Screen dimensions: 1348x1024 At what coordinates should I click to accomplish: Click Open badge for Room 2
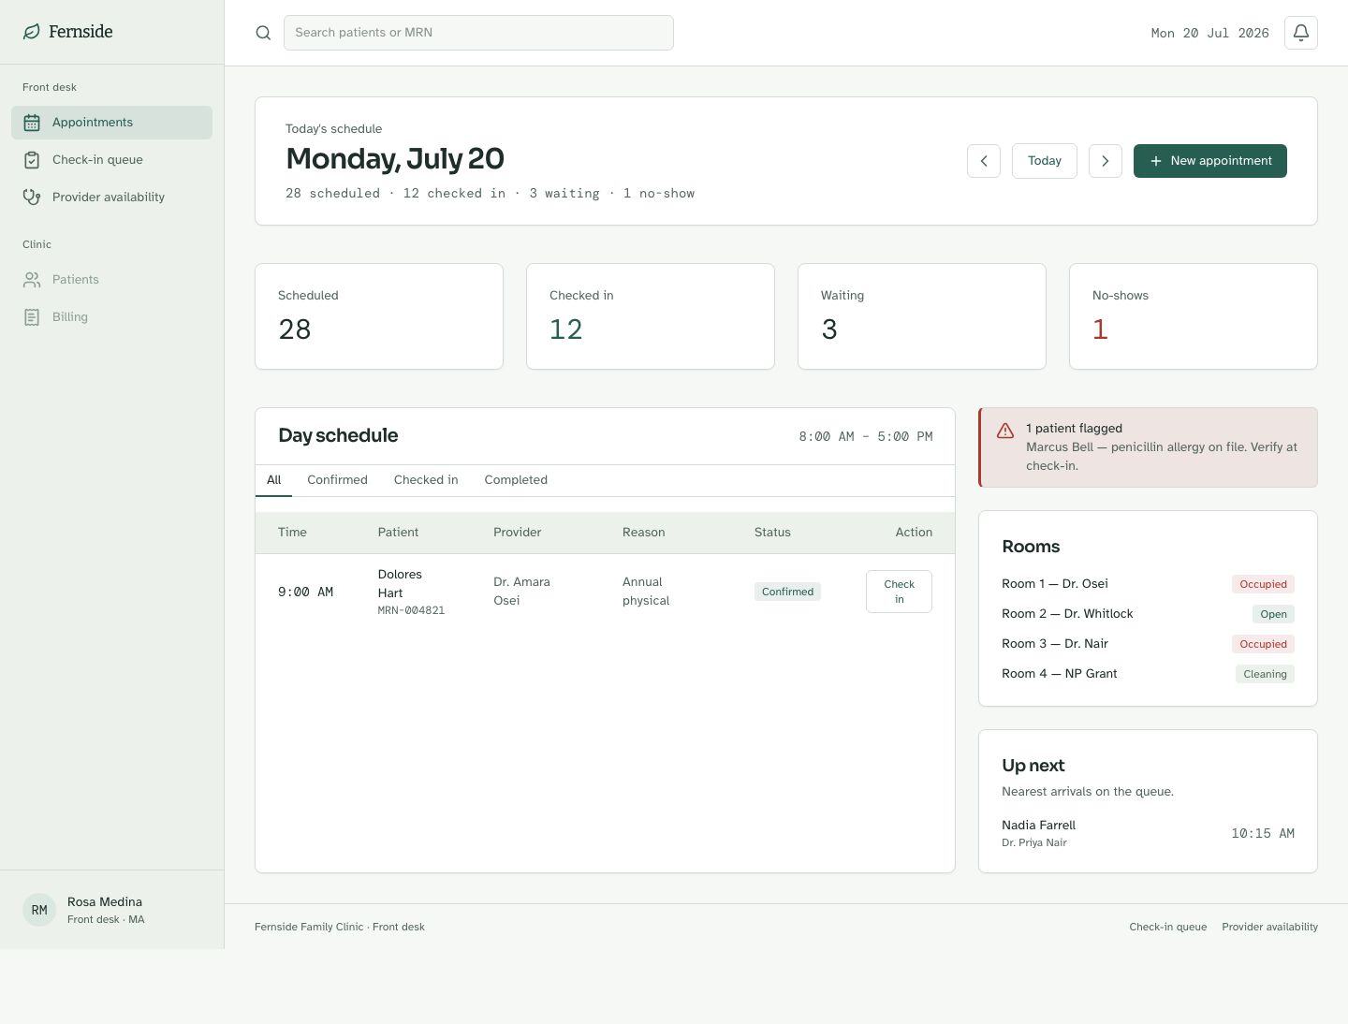point(1273,614)
